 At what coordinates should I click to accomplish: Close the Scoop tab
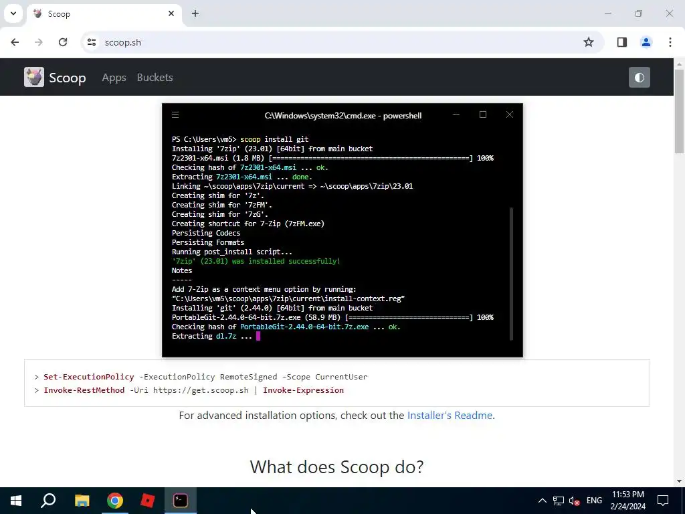tap(171, 13)
